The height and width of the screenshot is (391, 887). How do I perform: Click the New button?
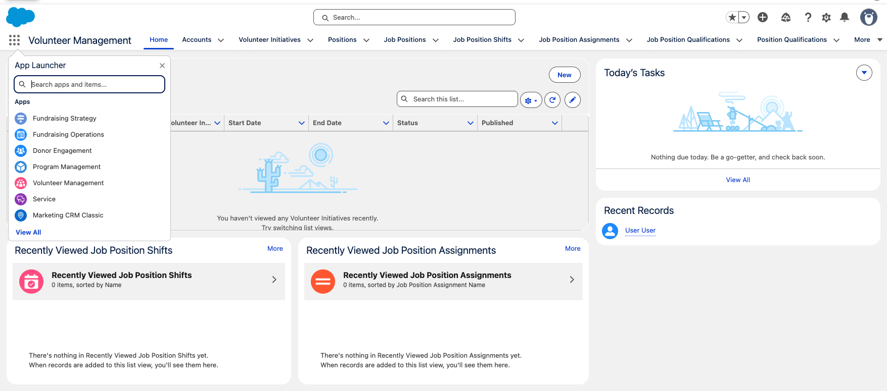[564, 75]
